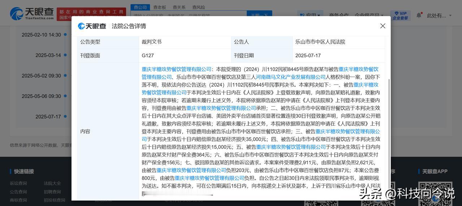Screen dimensions: 462x206
Task: Click the 天眼一下 search button
Action: pos(260,15)
